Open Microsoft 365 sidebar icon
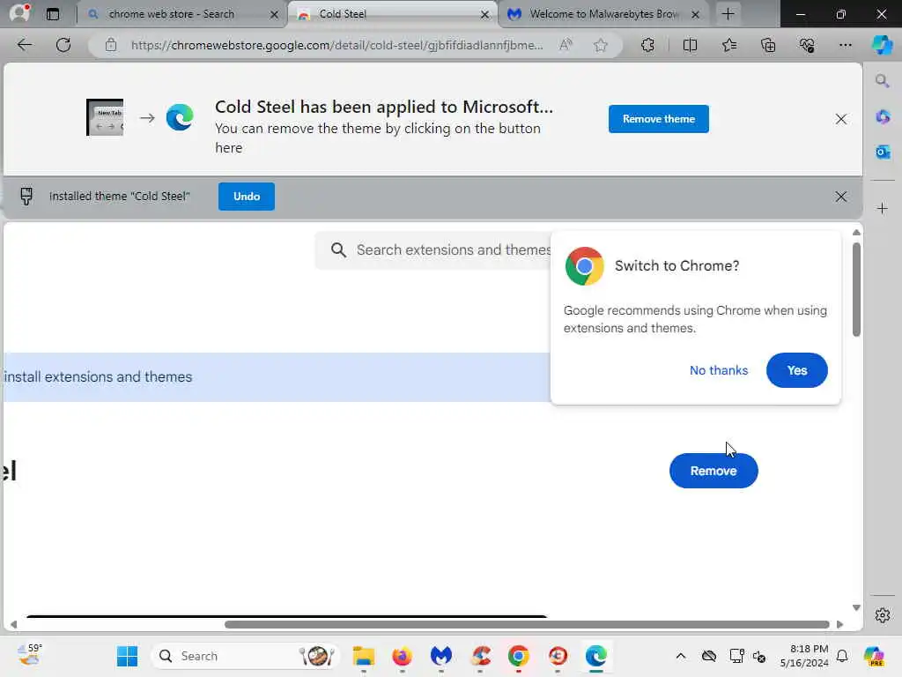 point(883,117)
